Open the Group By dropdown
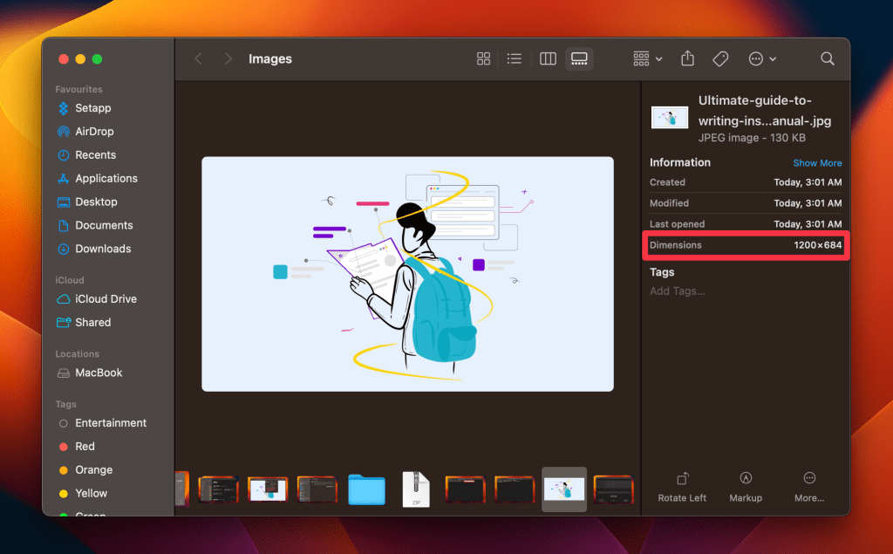 pyautogui.click(x=647, y=58)
